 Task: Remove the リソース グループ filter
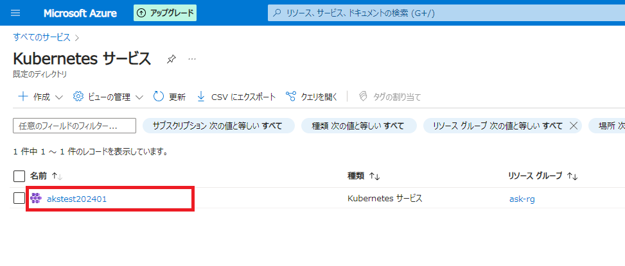tap(573, 126)
